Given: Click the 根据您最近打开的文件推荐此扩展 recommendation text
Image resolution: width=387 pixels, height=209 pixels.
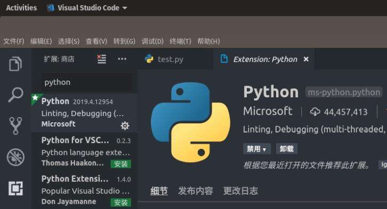Looking at the screenshot, I should click(x=307, y=165).
